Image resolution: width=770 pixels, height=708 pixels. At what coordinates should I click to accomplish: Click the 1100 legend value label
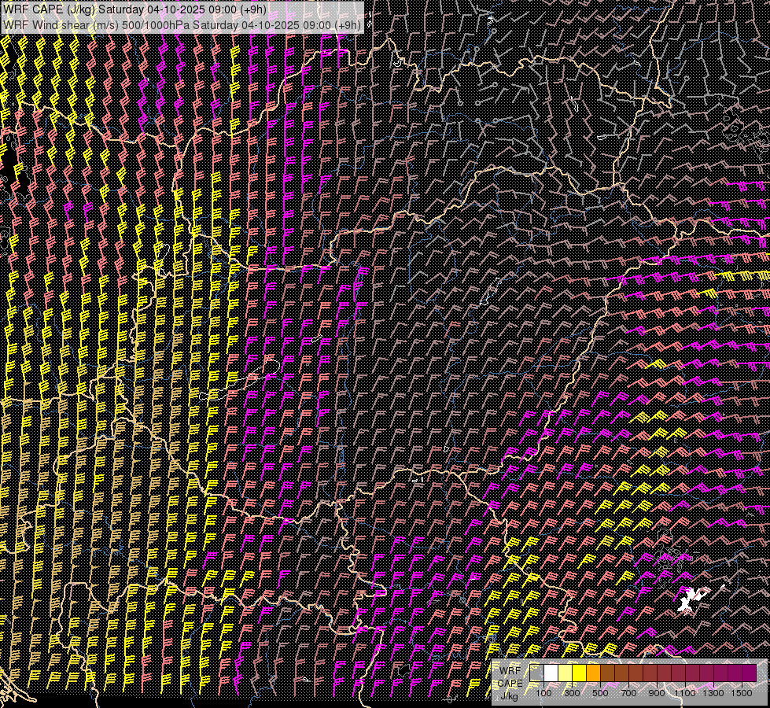tap(685, 693)
